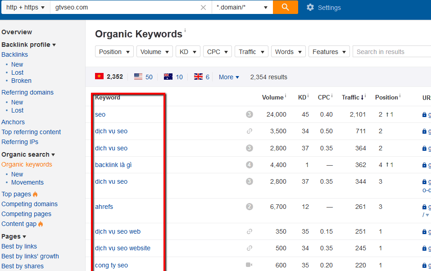Open the More countries dropdown
This screenshot has height=271, width=431.
click(229, 77)
